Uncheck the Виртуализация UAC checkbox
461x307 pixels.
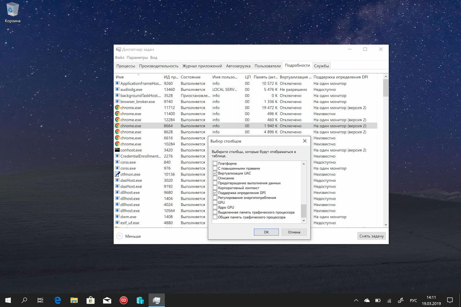tap(215, 173)
